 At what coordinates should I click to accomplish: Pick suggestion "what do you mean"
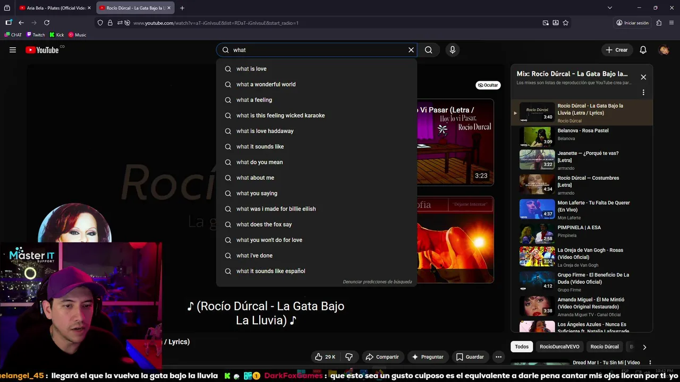(x=317, y=162)
